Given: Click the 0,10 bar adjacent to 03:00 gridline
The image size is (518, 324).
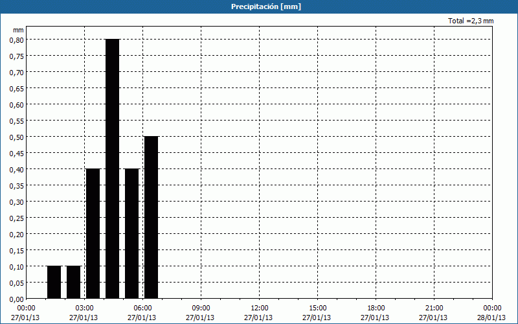Looking at the screenshot, I should coord(74,283).
